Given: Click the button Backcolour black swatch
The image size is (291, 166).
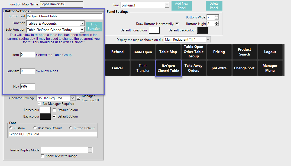Looking at the screenshot, I should tap(45, 116).
